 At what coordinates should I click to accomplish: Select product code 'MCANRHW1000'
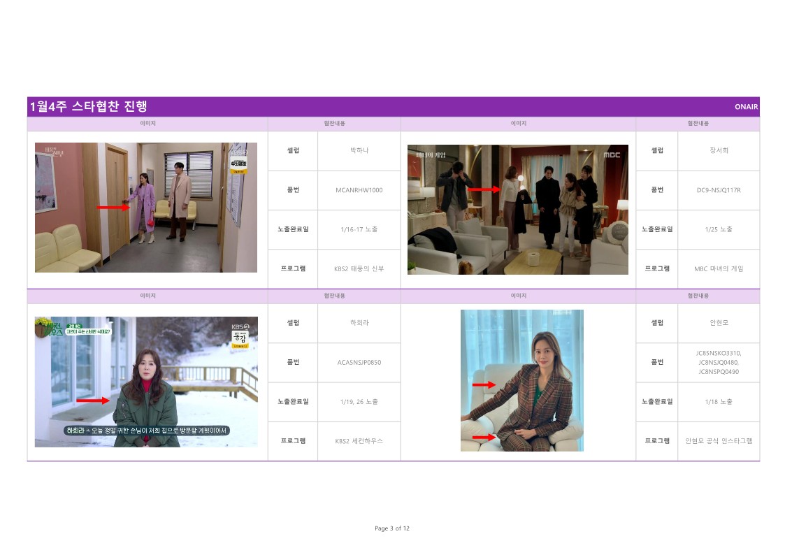pos(359,190)
